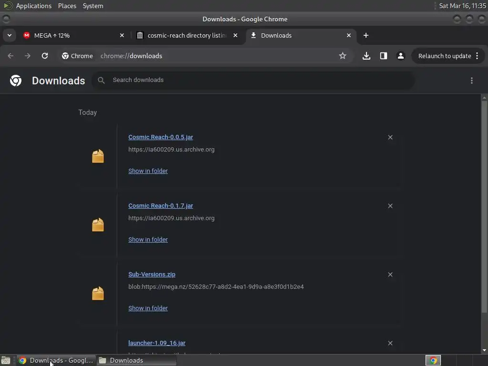Open launcher-1.09_16.jar file link
The width and height of the screenshot is (488, 366).
coord(157,343)
